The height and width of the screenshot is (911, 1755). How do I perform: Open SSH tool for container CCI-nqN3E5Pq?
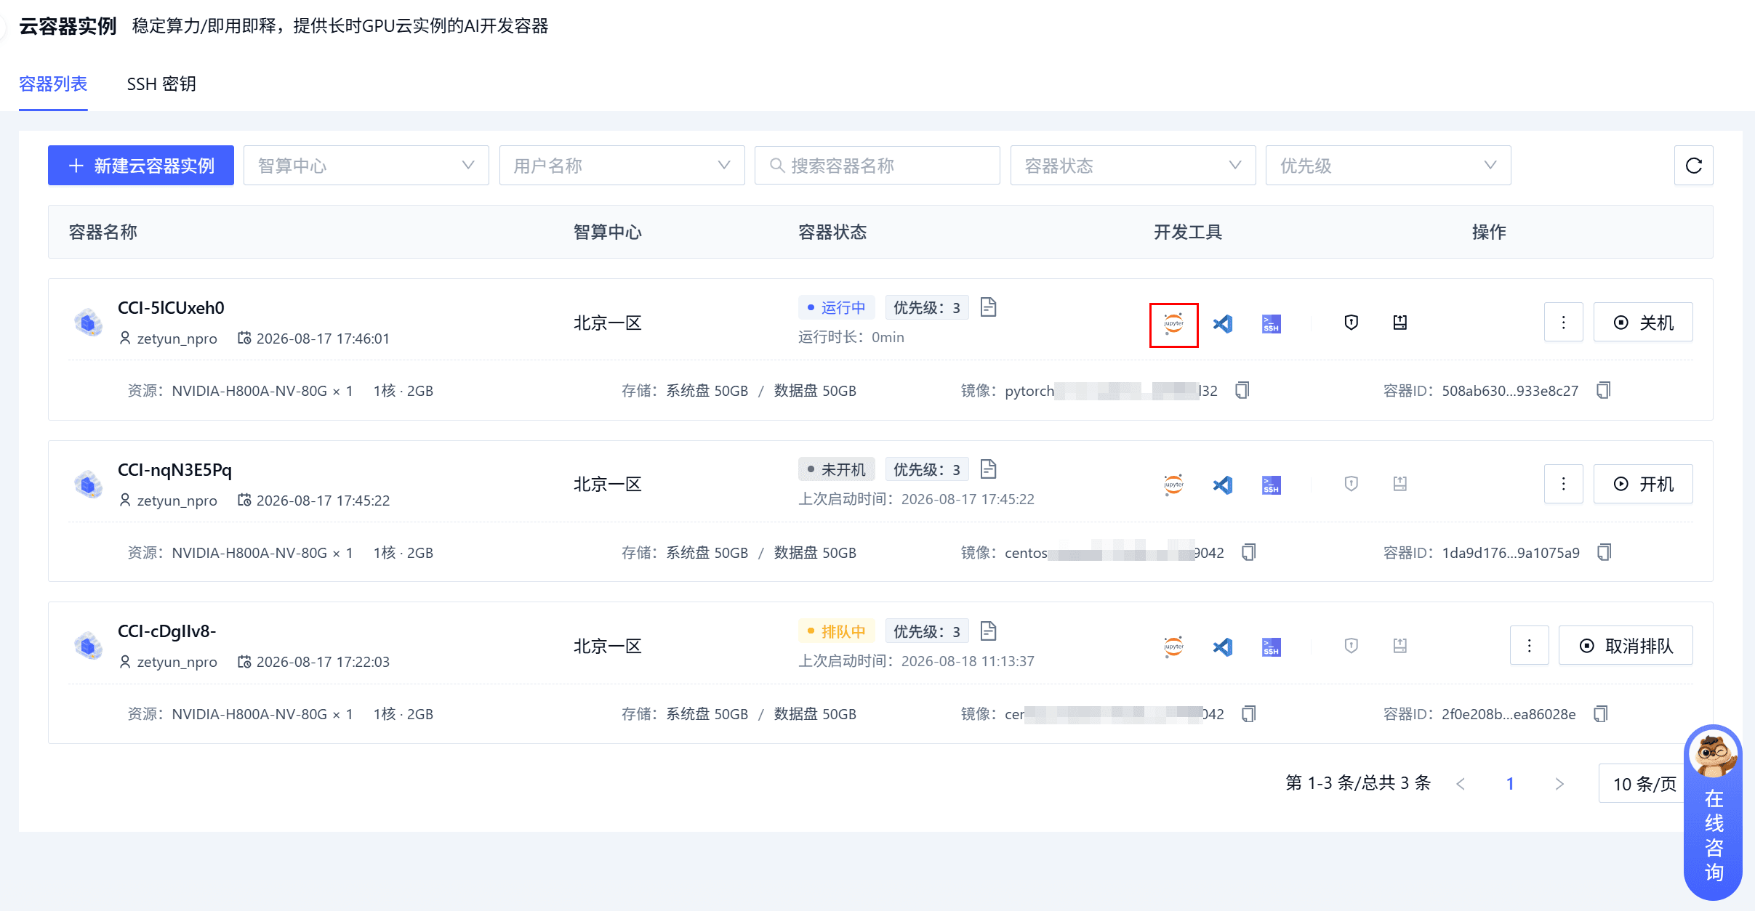point(1272,485)
